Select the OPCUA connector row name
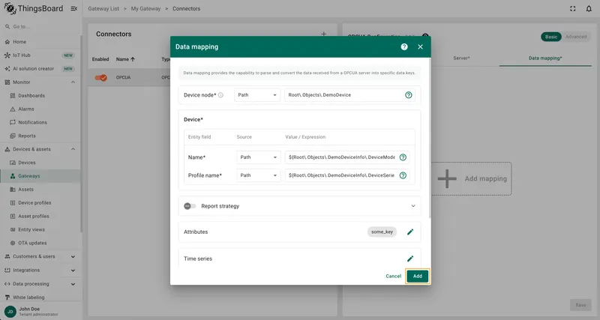 pos(123,78)
